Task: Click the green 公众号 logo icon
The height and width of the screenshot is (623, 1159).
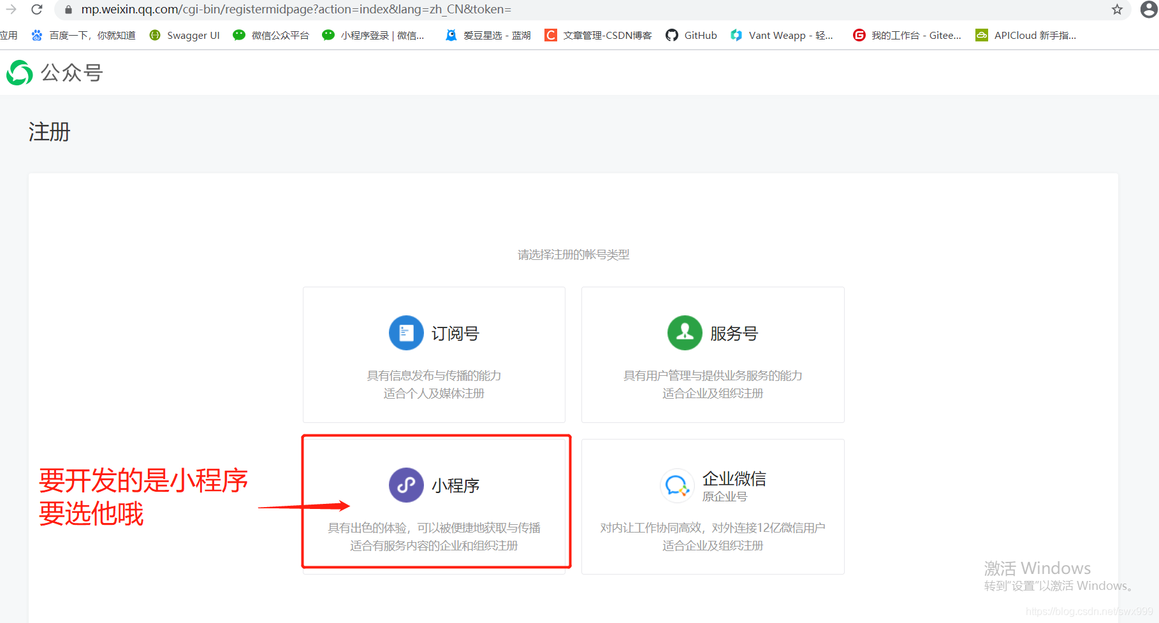Action: 20,73
